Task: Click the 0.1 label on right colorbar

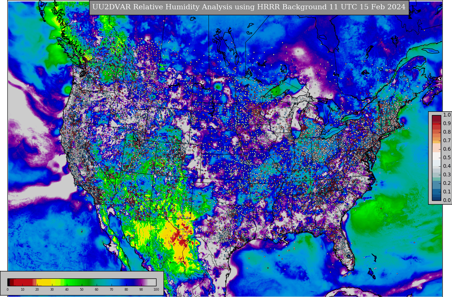Action: click(x=447, y=192)
